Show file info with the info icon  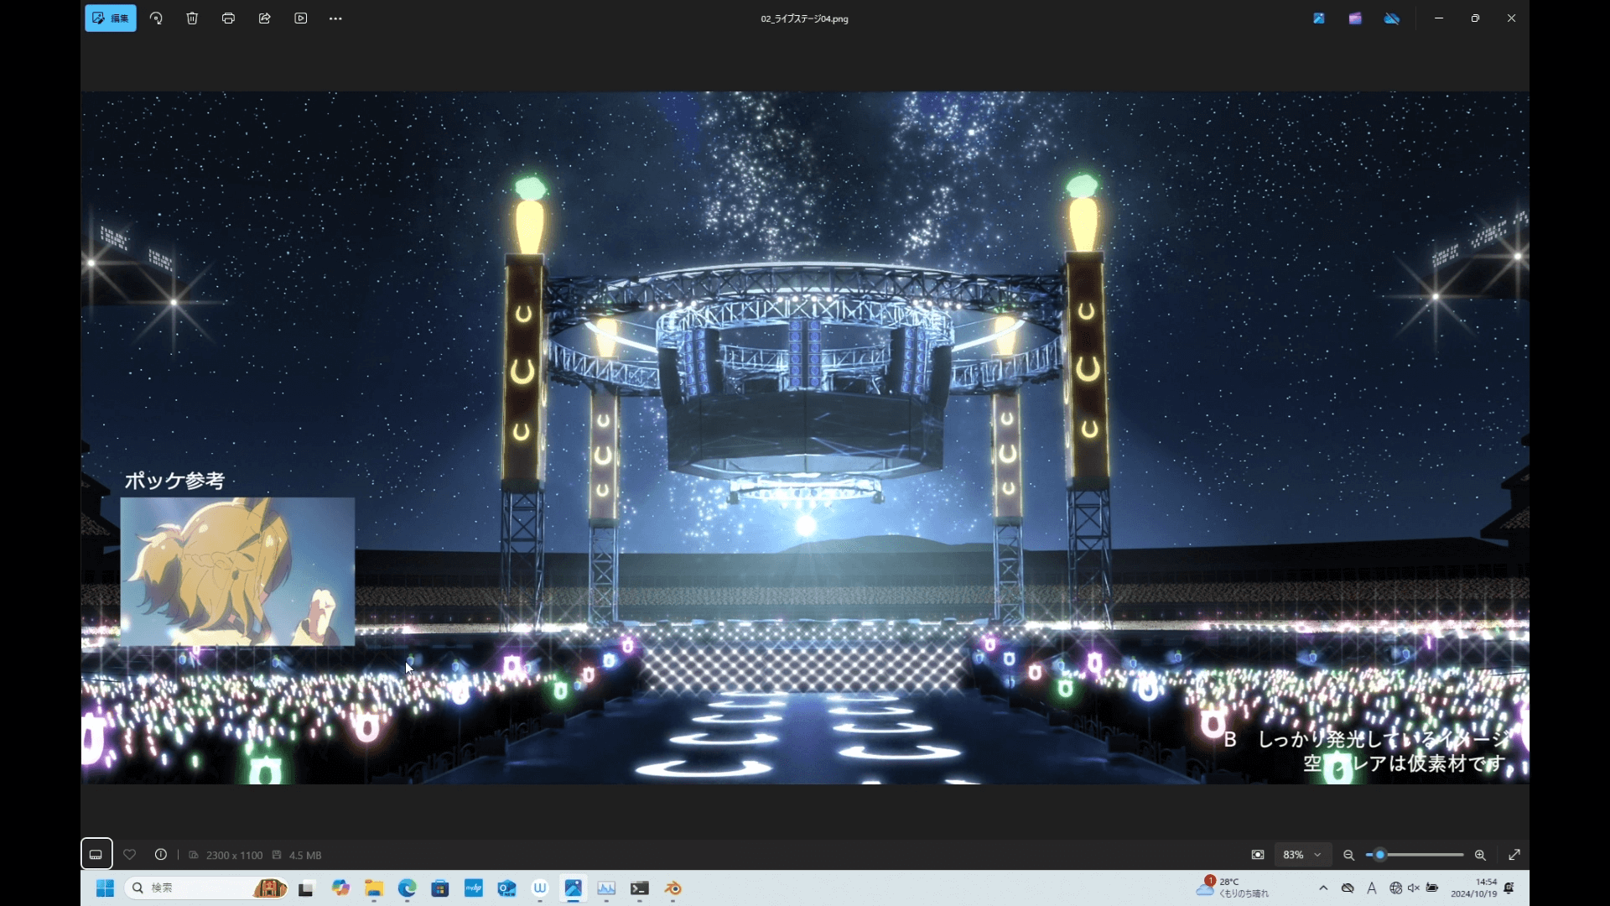tap(161, 855)
